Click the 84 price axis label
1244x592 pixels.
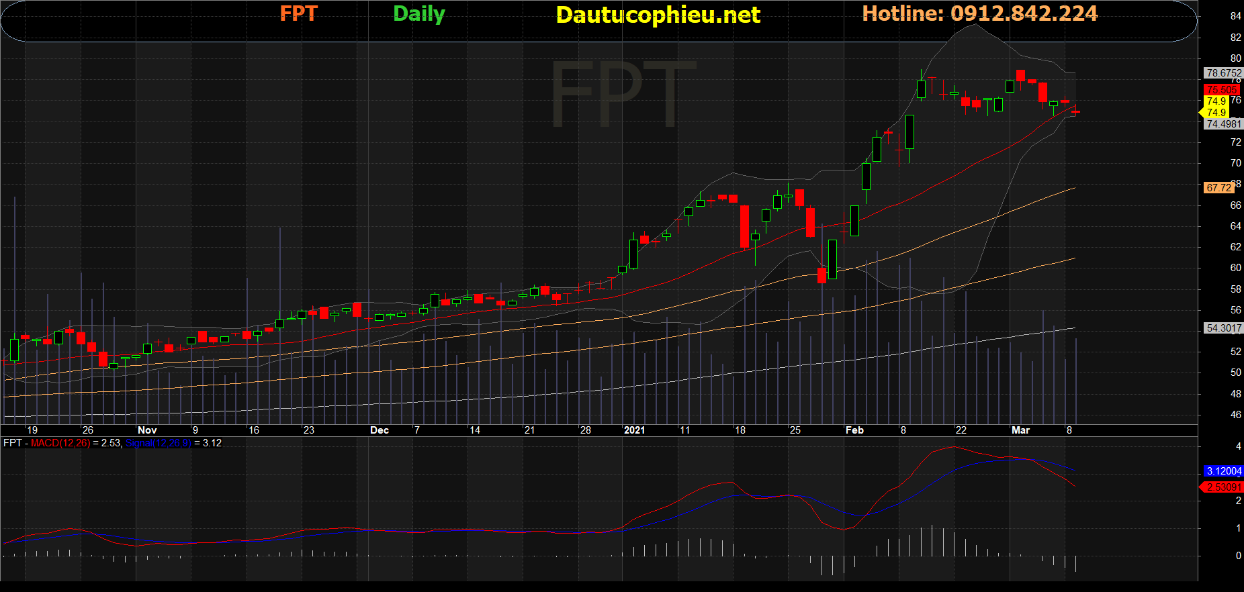click(1235, 16)
